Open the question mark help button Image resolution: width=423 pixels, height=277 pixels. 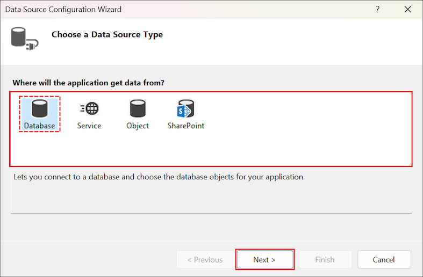pos(378,10)
